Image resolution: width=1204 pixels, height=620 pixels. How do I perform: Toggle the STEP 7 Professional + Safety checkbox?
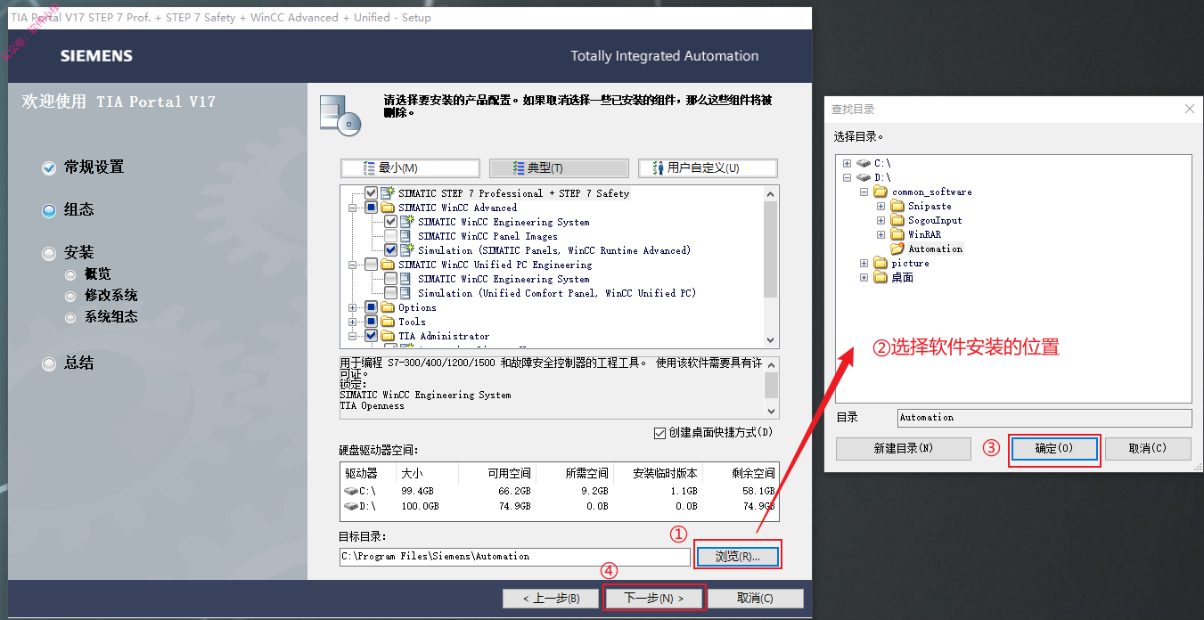[x=371, y=193]
